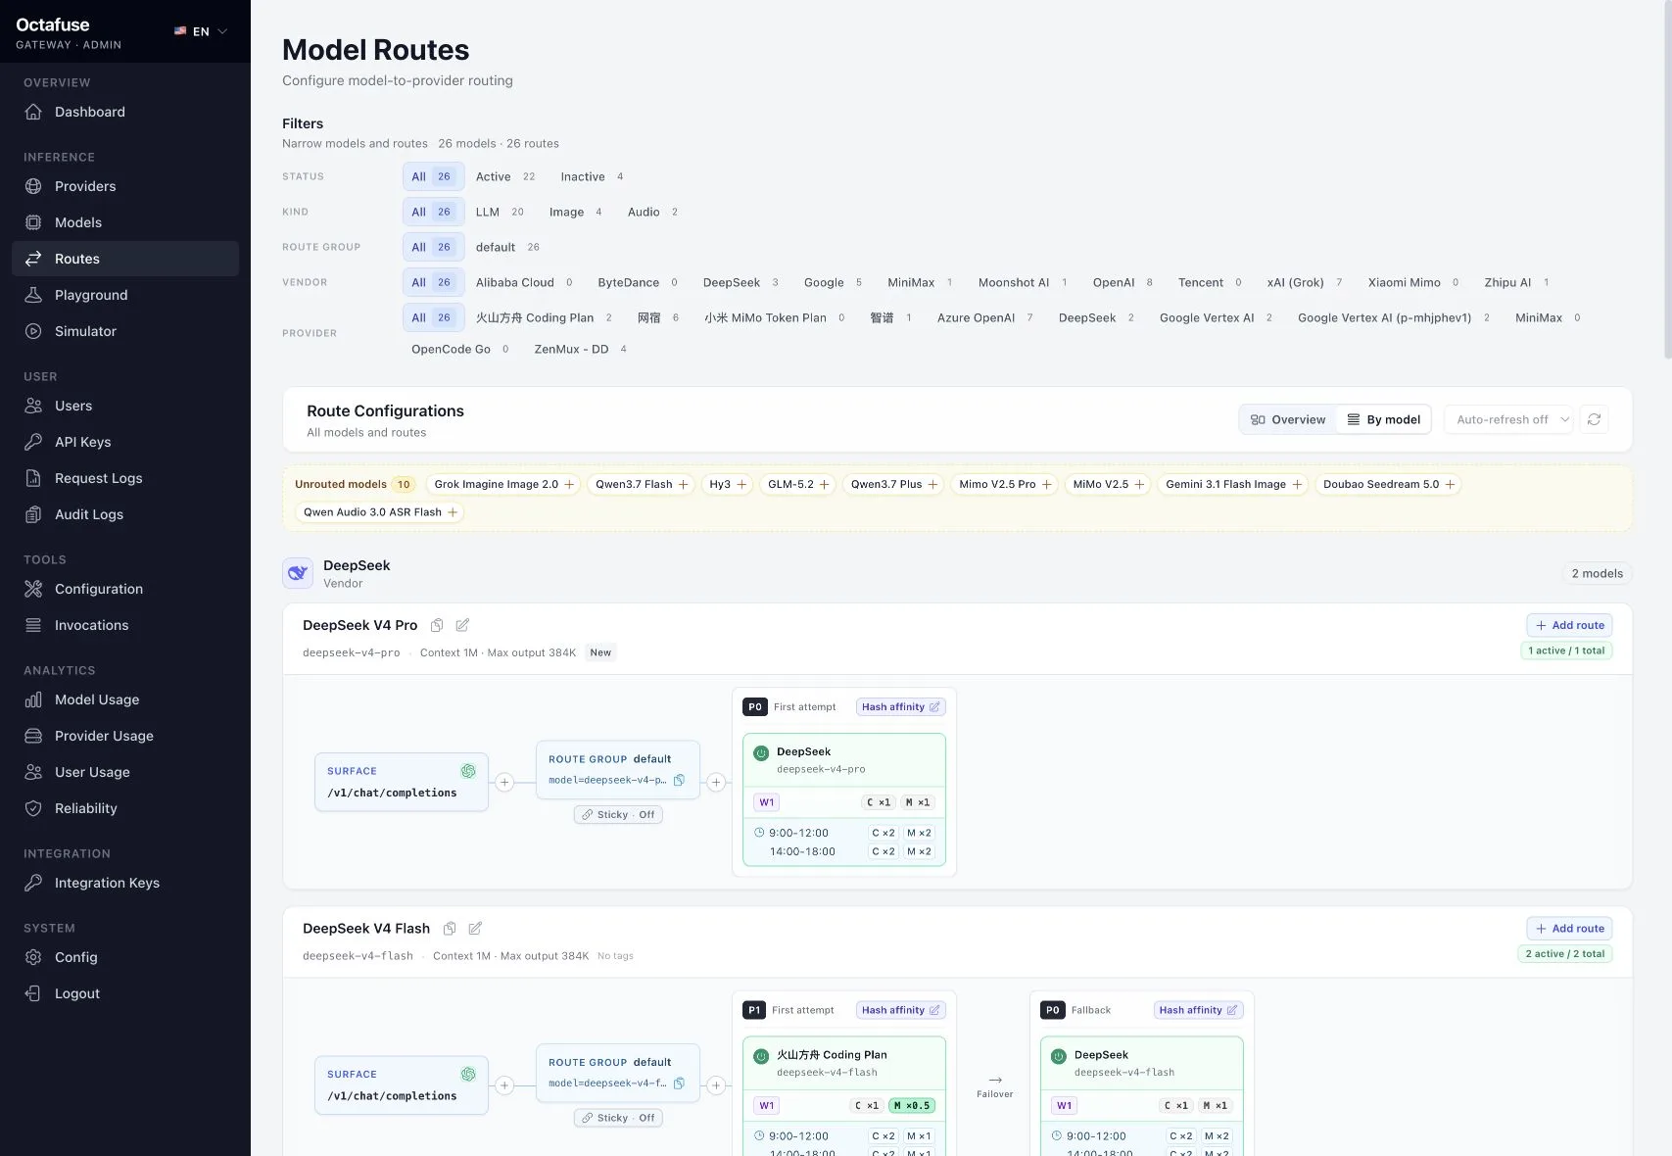
Task: Copy the model=deepseek-v4-f… route group value
Action: [x=679, y=1084]
